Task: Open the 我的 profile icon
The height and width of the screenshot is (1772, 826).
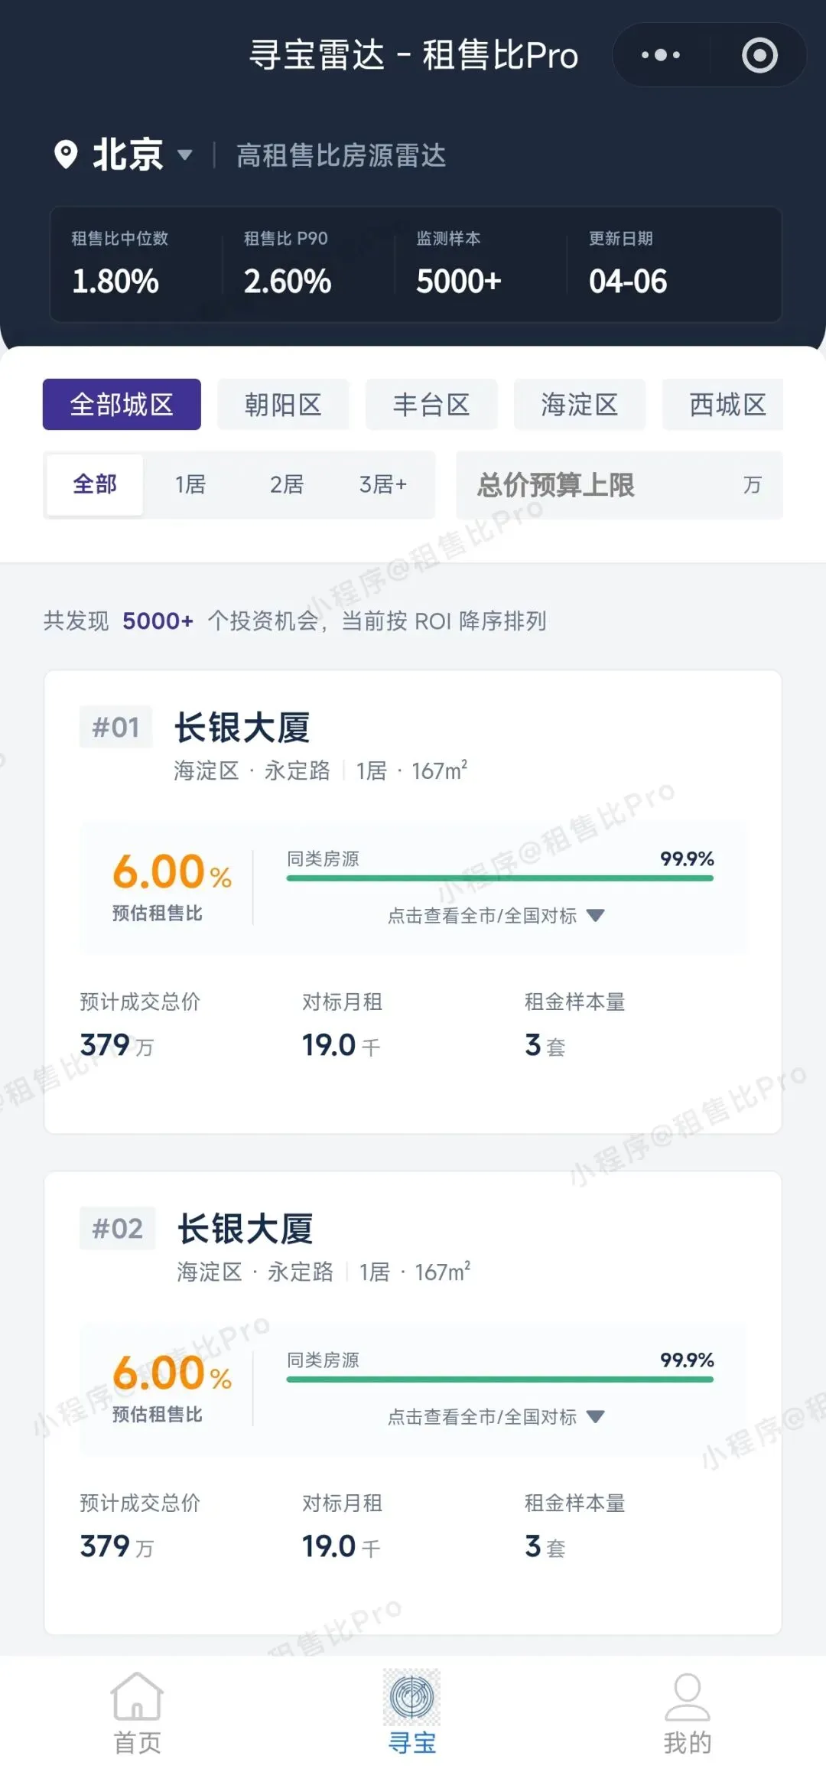Action: pos(687,1697)
